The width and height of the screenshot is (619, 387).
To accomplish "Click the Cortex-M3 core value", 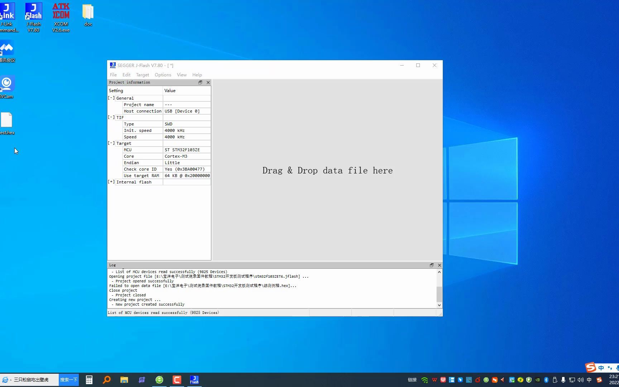I will click(x=176, y=156).
